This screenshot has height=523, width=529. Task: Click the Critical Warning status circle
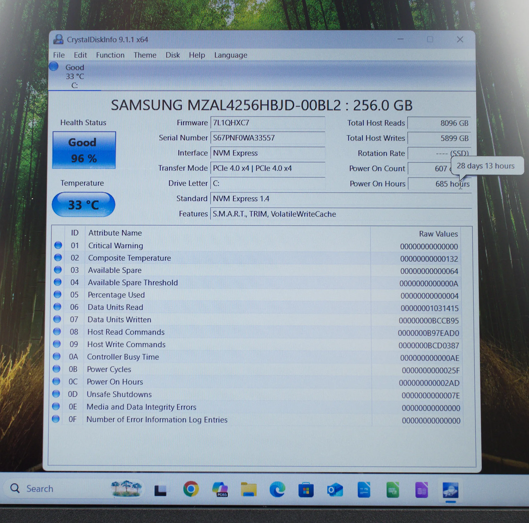(58, 245)
